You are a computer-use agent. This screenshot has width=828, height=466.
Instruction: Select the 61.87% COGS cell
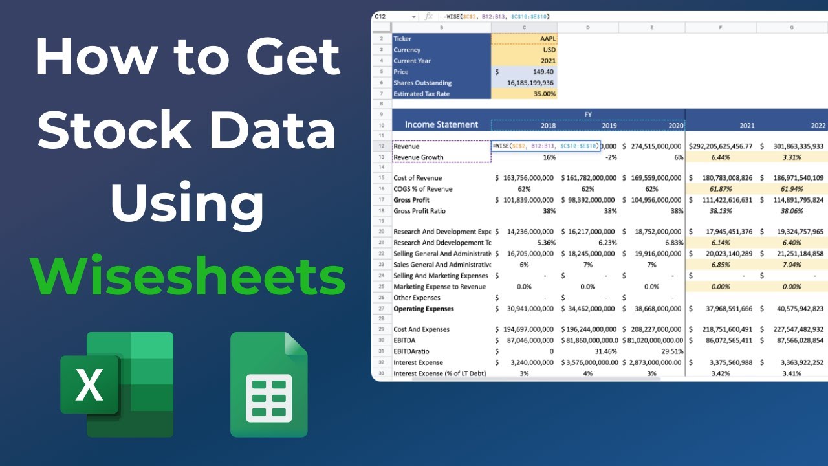coord(721,189)
